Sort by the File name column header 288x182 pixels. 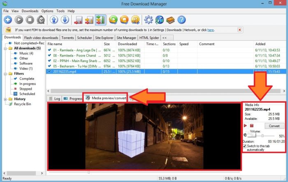click(x=74, y=44)
